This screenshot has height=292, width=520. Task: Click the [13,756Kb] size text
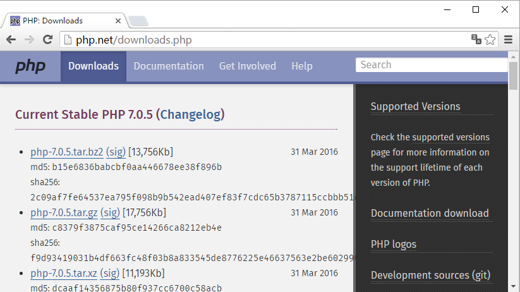tap(150, 152)
